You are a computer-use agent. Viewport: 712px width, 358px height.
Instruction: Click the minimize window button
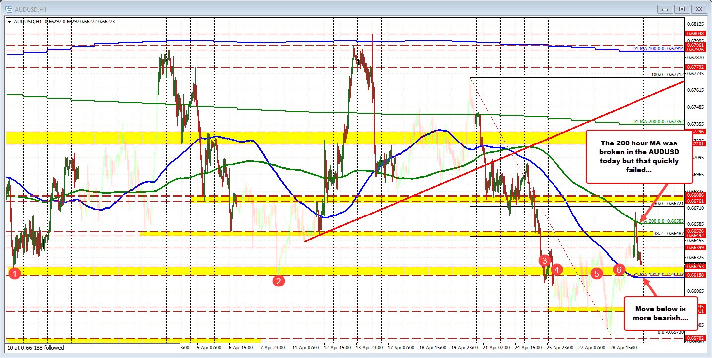[665, 8]
